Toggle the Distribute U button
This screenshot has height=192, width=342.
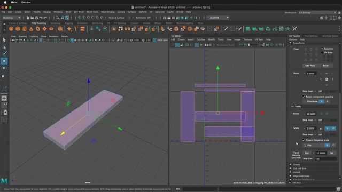(321, 102)
